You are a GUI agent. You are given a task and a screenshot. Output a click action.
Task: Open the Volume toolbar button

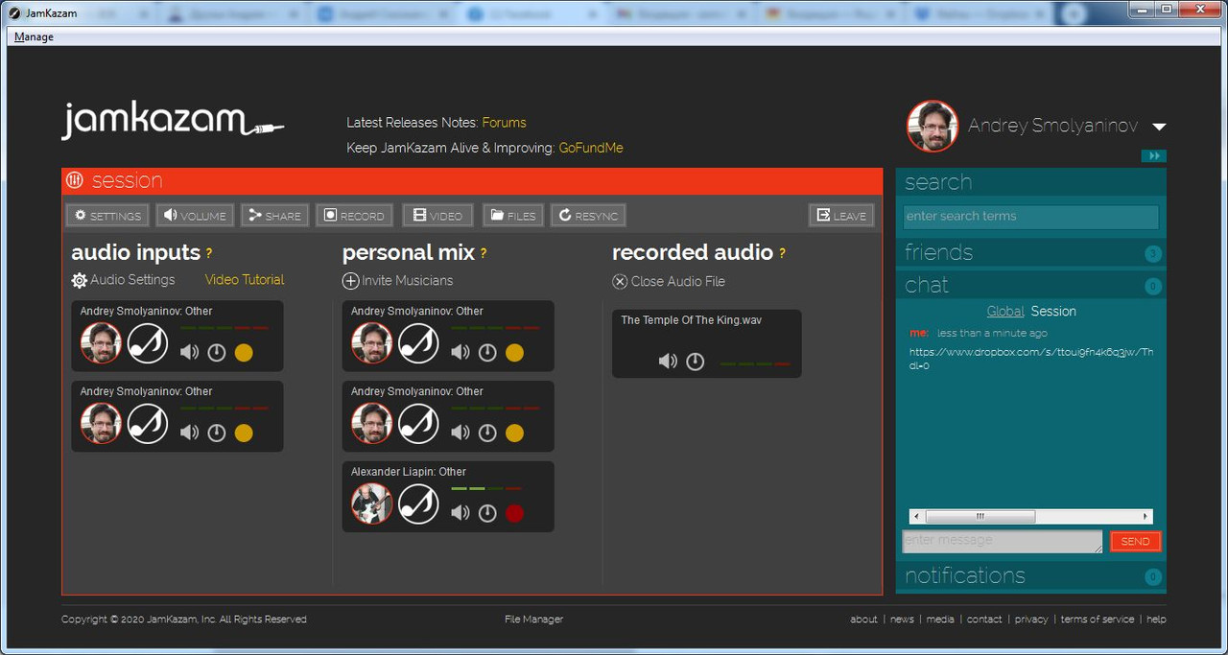[196, 216]
